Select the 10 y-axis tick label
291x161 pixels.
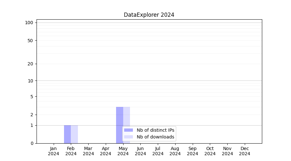pyautogui.click(x=30, y=81)
